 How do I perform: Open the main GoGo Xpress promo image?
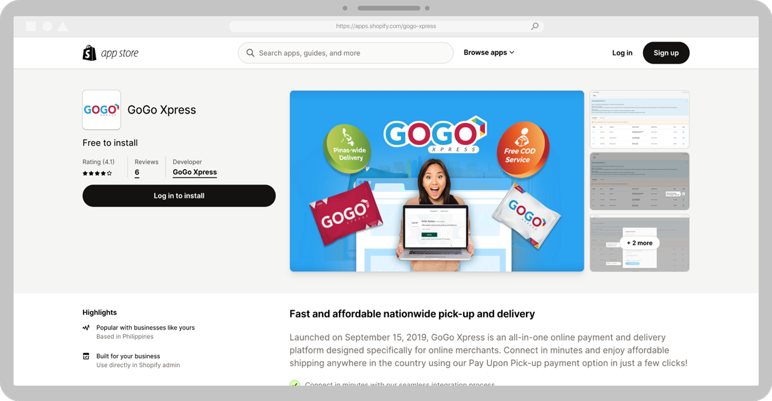tap(436, 181)
